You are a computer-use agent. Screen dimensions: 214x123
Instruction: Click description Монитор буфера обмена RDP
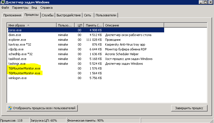tap(126, 49)
